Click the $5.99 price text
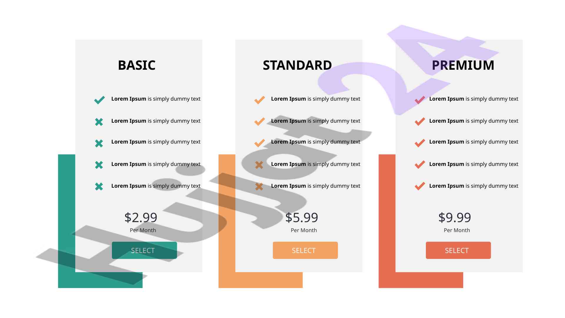This screenshot has width=565, height=318. coord(302,218)
